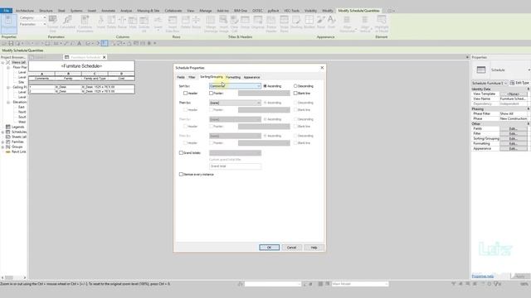The height and width of the screenshot is (298, 531).
Task: Hide the selected column
Action: (133, 22)
